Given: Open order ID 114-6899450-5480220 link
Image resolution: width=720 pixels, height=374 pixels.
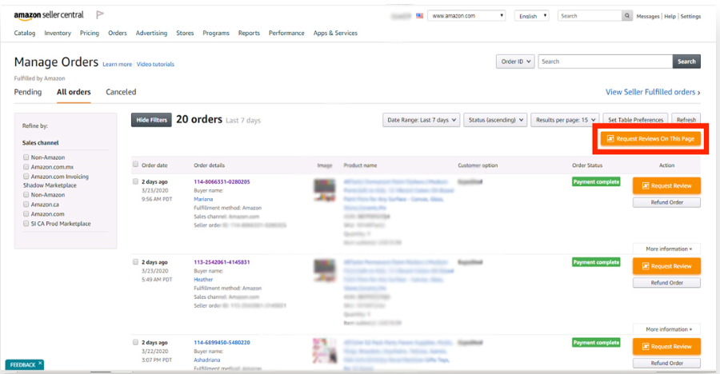Looking at the screenshot, I should click(222, 342).
